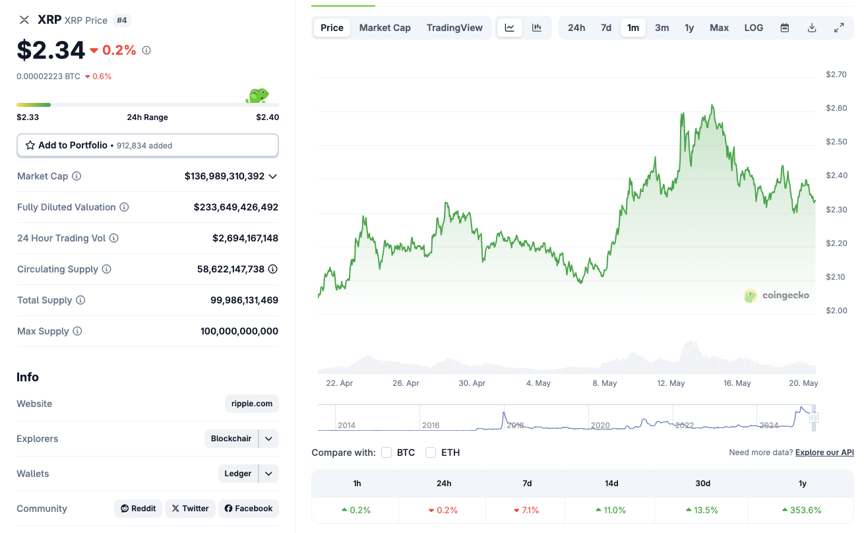Open the calendar date picker icon
Viewport: 864px width, 533px height.
click(785, 28)
